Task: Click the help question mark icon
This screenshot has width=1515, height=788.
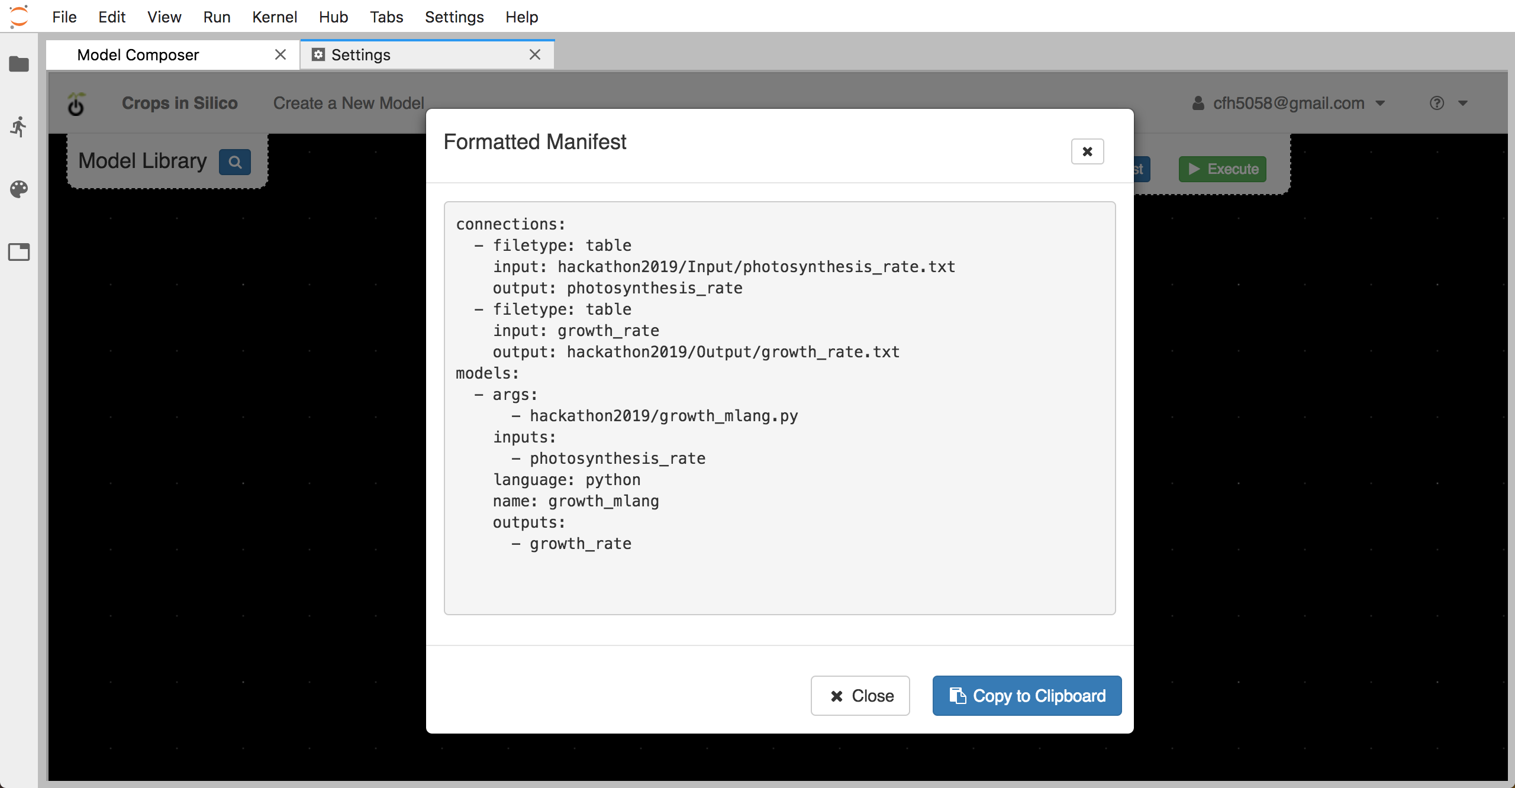Action: (x=1438, y=103)
